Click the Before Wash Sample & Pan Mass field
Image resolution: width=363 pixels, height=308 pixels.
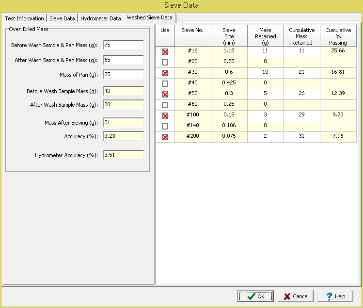click(124, 45)
